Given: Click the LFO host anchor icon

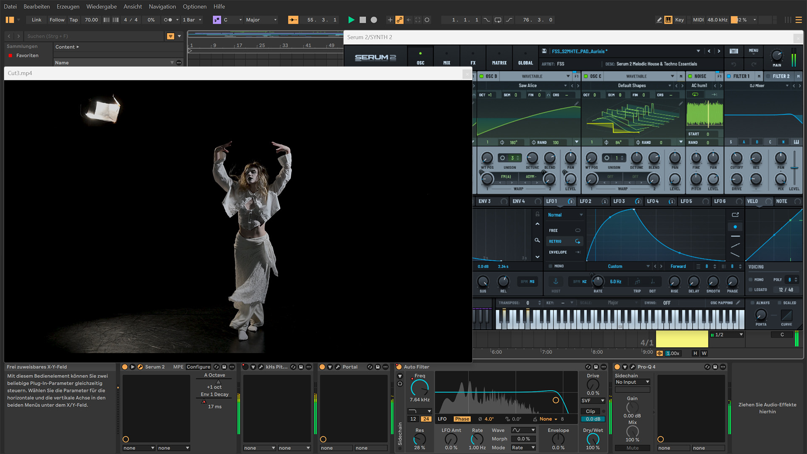Looking at the screenshot, I should pos(556,281).
